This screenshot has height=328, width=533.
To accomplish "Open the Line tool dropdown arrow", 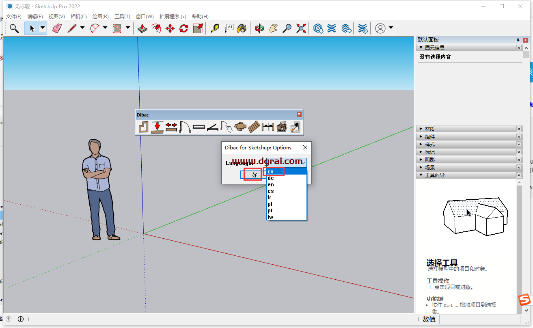I will 82,28.
